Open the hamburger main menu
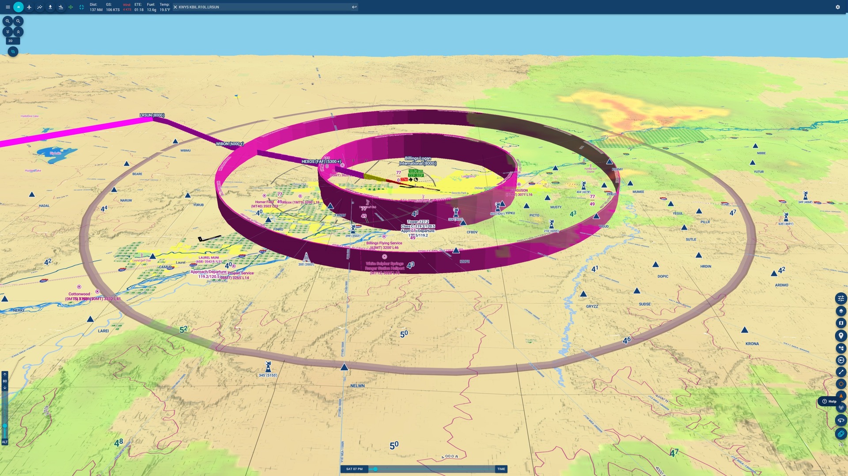The image size is (848, 476). [x=8, y=7]
